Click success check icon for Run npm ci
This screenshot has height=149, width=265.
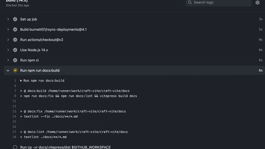15,60
